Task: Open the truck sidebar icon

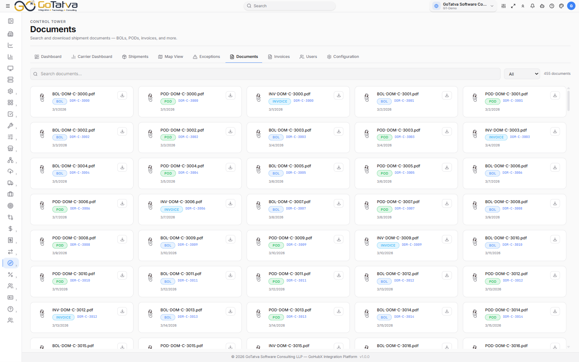Action: tap(10, 183)
